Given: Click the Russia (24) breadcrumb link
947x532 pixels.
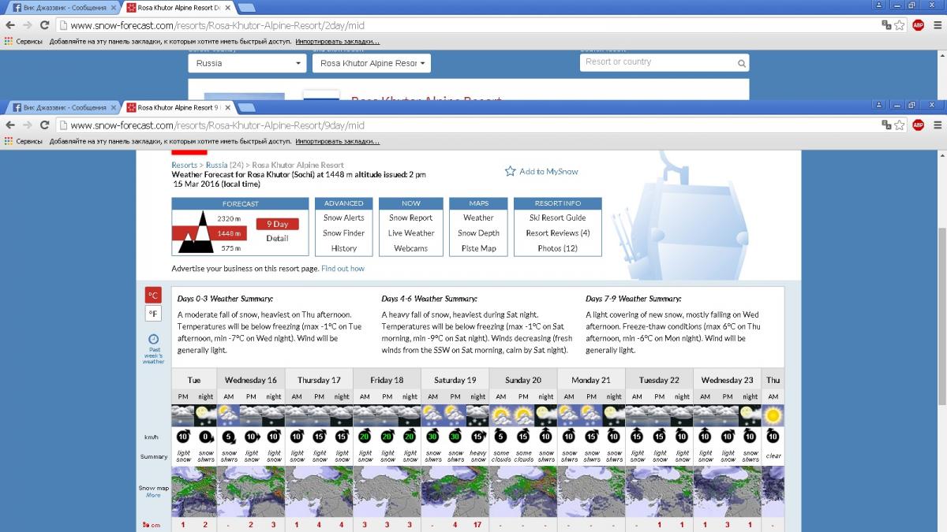Looking at the screenshot, I should coord(225,166).
